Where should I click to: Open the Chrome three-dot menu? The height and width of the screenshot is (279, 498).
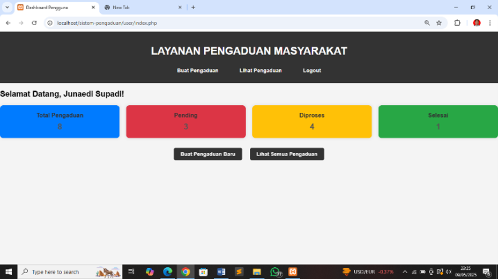pos(490,23)
